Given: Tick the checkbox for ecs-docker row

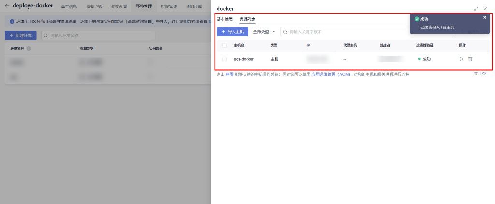Looking at the screenshot, I should click(x=224, y=59).
